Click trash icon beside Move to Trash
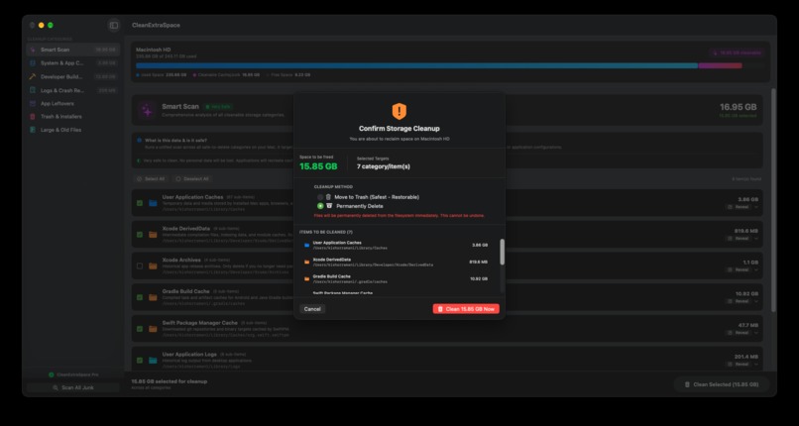This screenshot has width=799, height=426. pyautogui.click(x=328, y=197)
